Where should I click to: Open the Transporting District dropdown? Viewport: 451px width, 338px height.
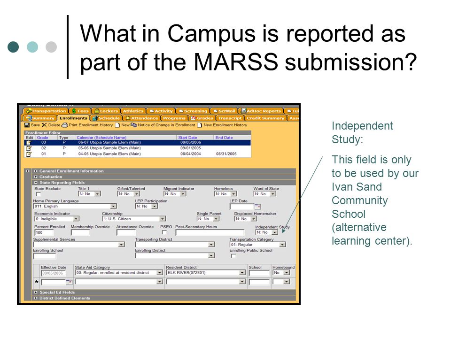(211, 245)
